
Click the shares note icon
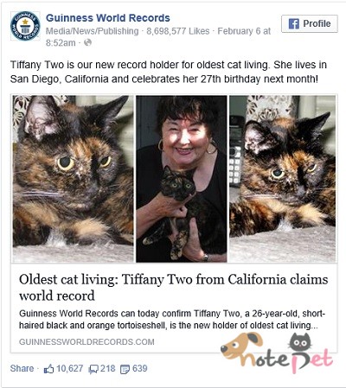tap(125, 369)
